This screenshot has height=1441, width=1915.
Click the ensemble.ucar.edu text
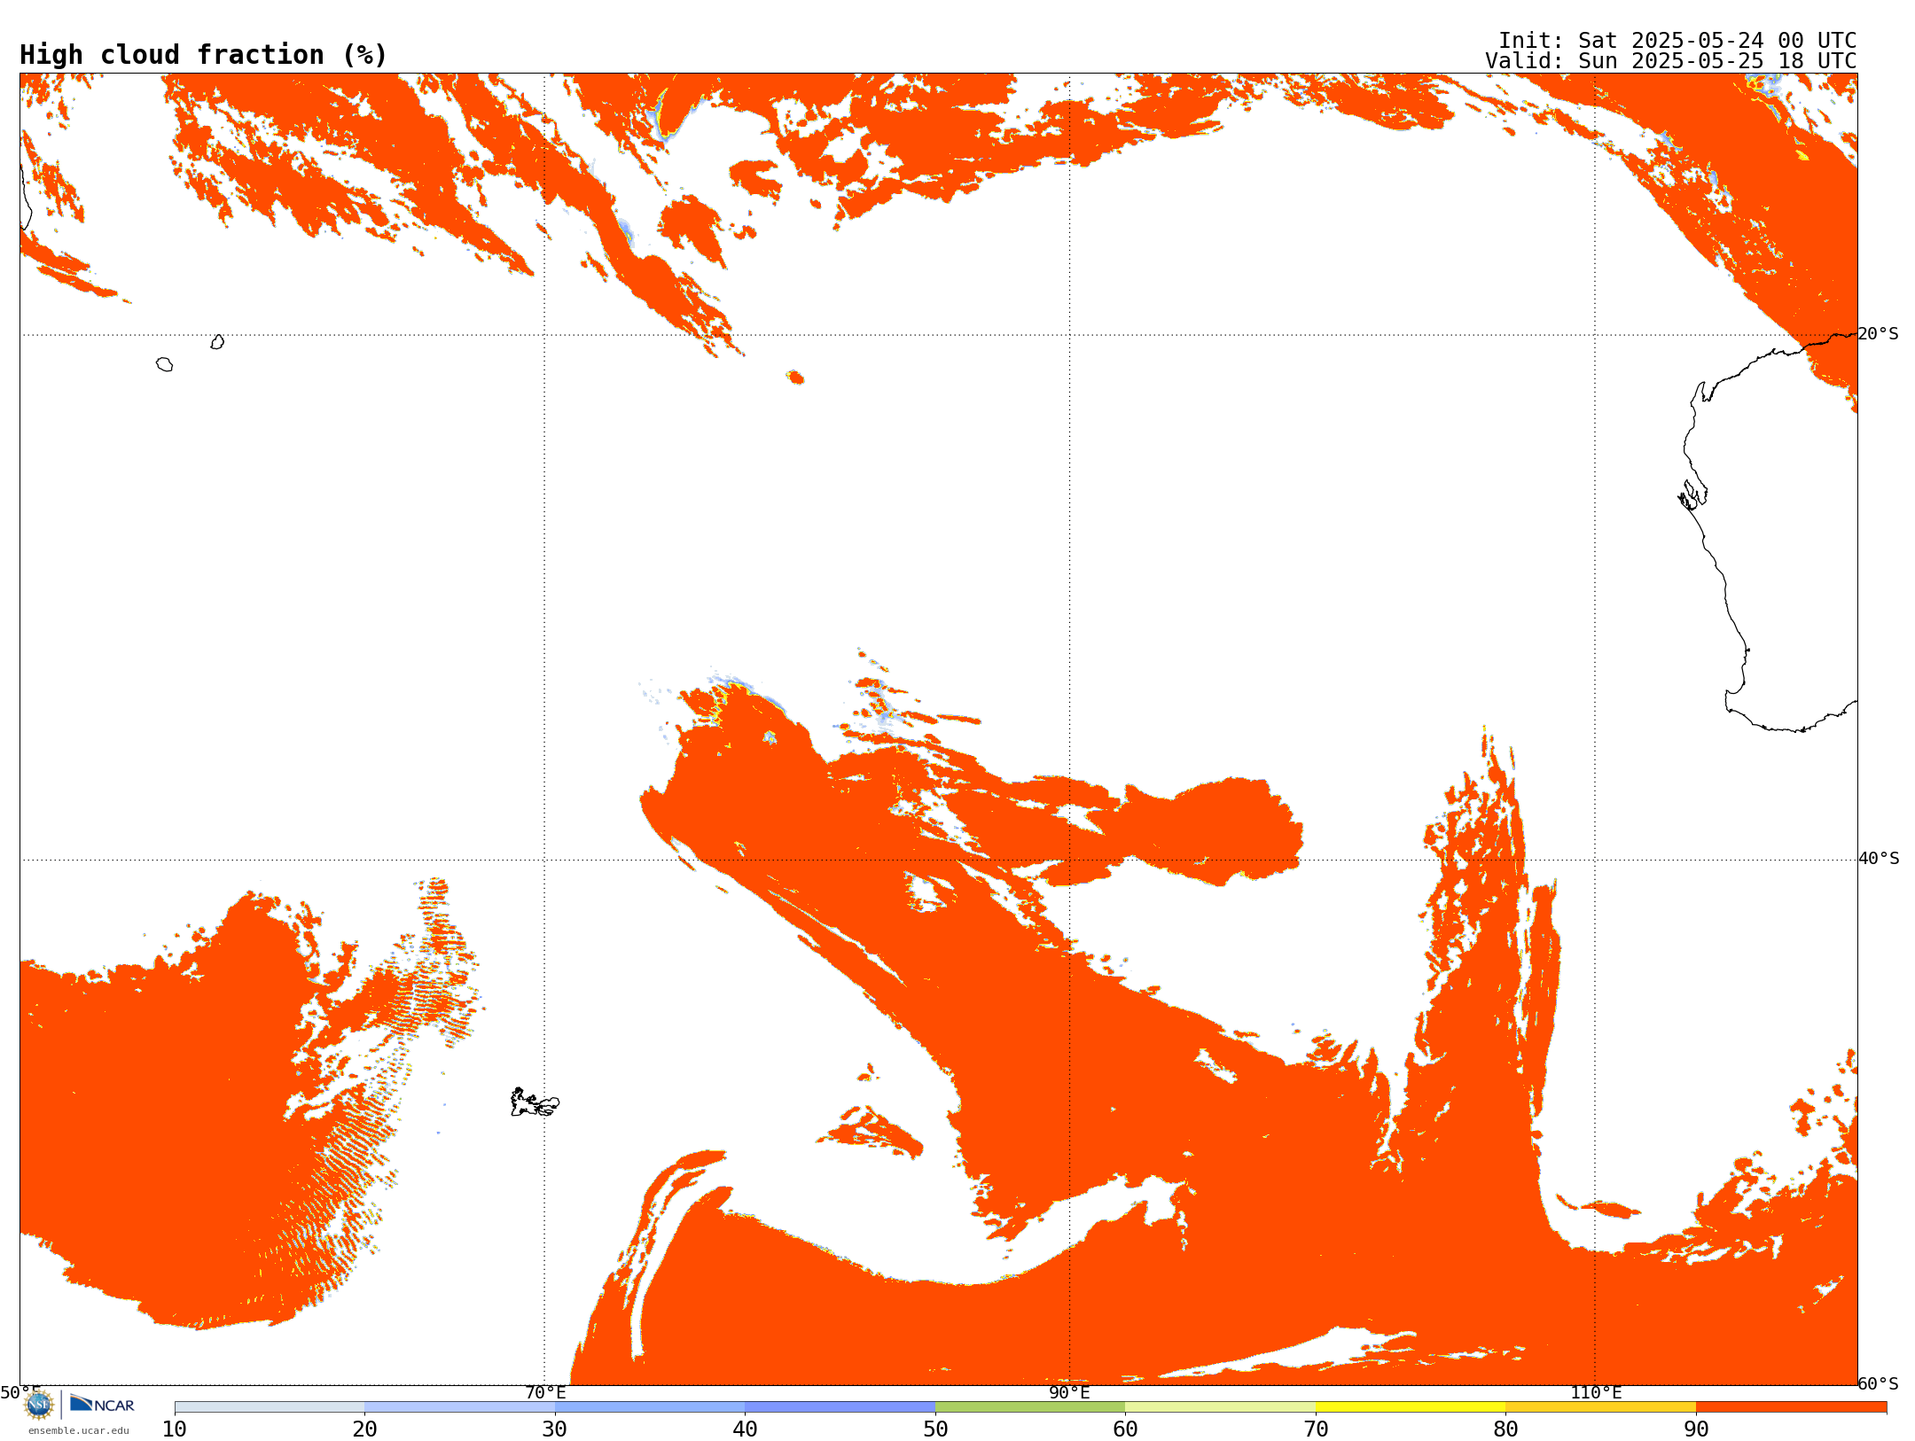click(x=79, y=1430)
